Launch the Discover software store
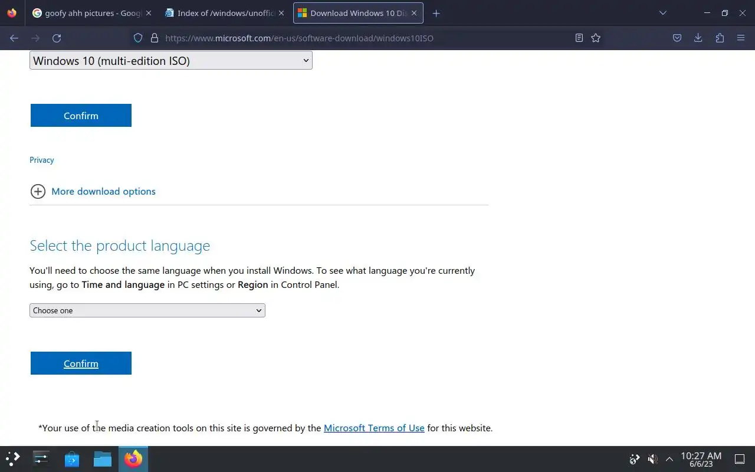Screen dimensions: 755x472 click(72, 458)
